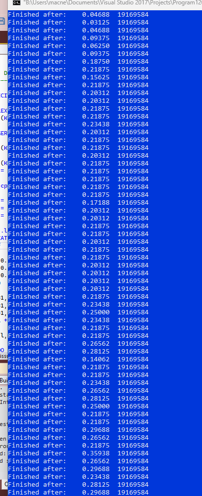Select the line showing 0.03125
The height and width of the screenshot is (496, 202).
[78, 22]
